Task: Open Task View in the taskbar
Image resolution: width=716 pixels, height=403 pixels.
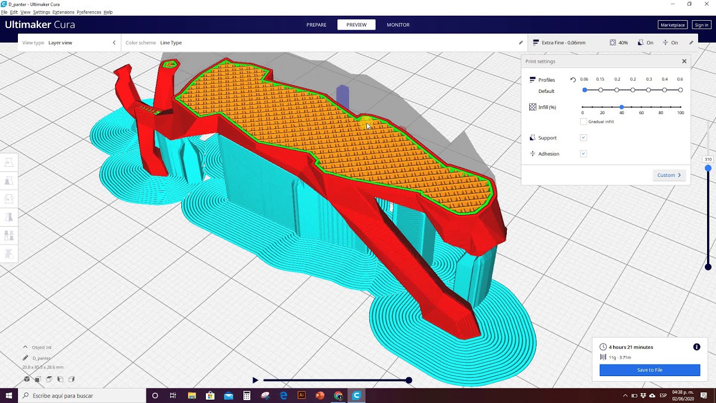Action: (173, 396)
